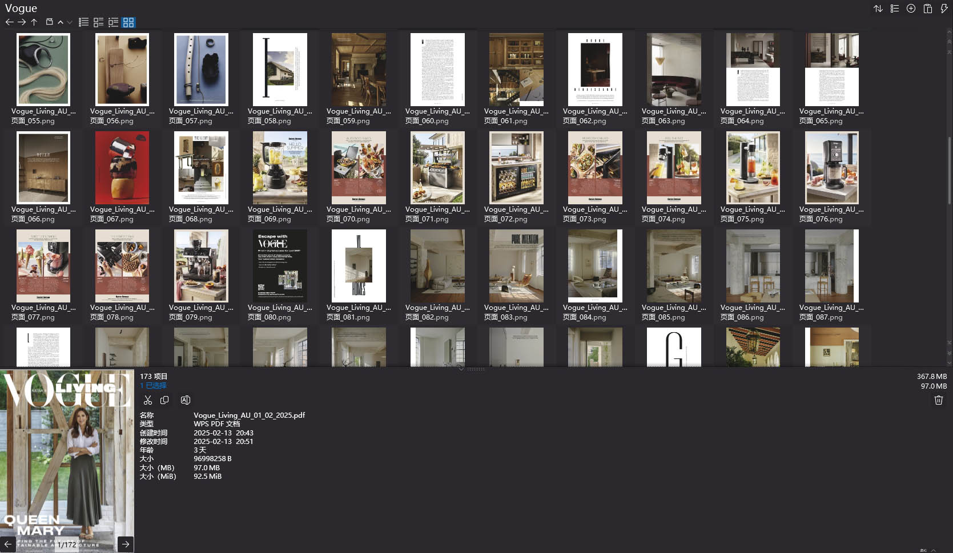Click the copy icon in details panel

pyautogui.click(x=164, y=400)
